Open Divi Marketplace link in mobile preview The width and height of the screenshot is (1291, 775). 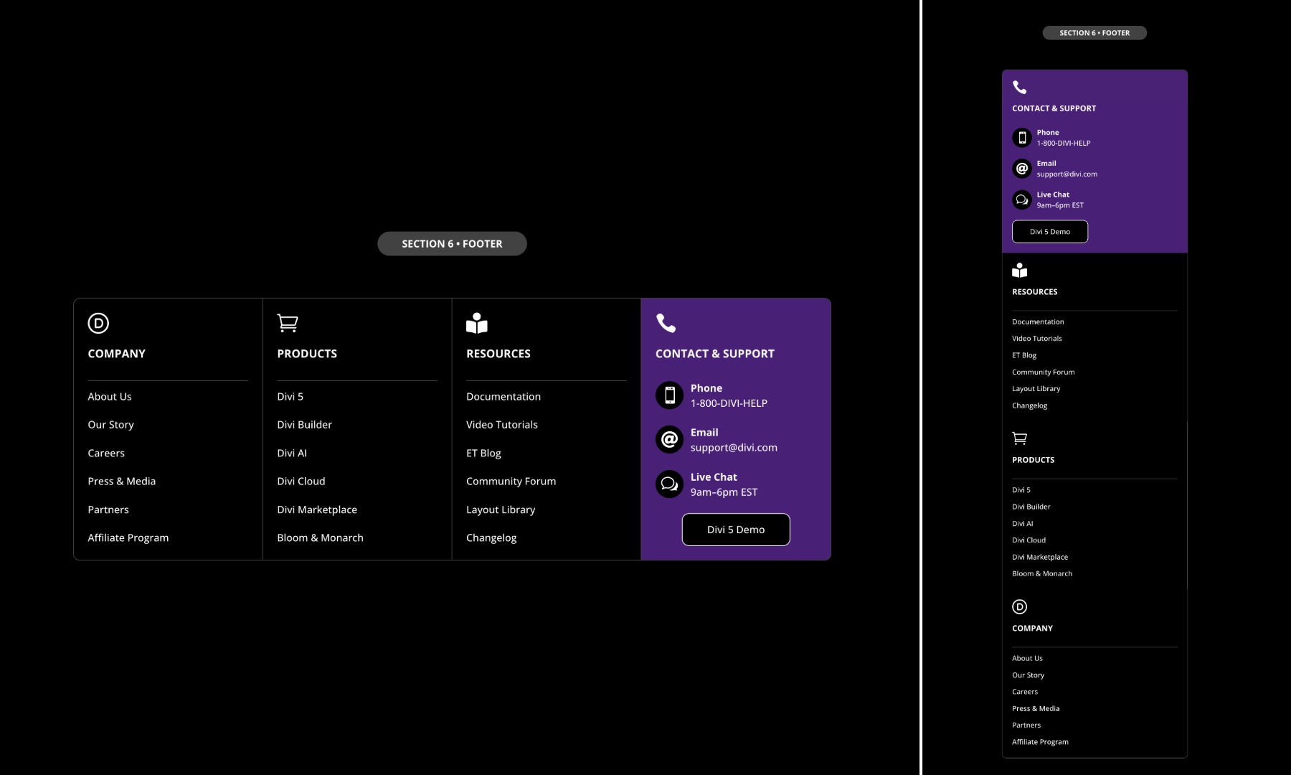(1040, 557)
